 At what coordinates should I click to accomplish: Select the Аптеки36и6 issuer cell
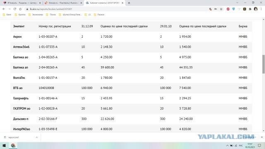21,47
